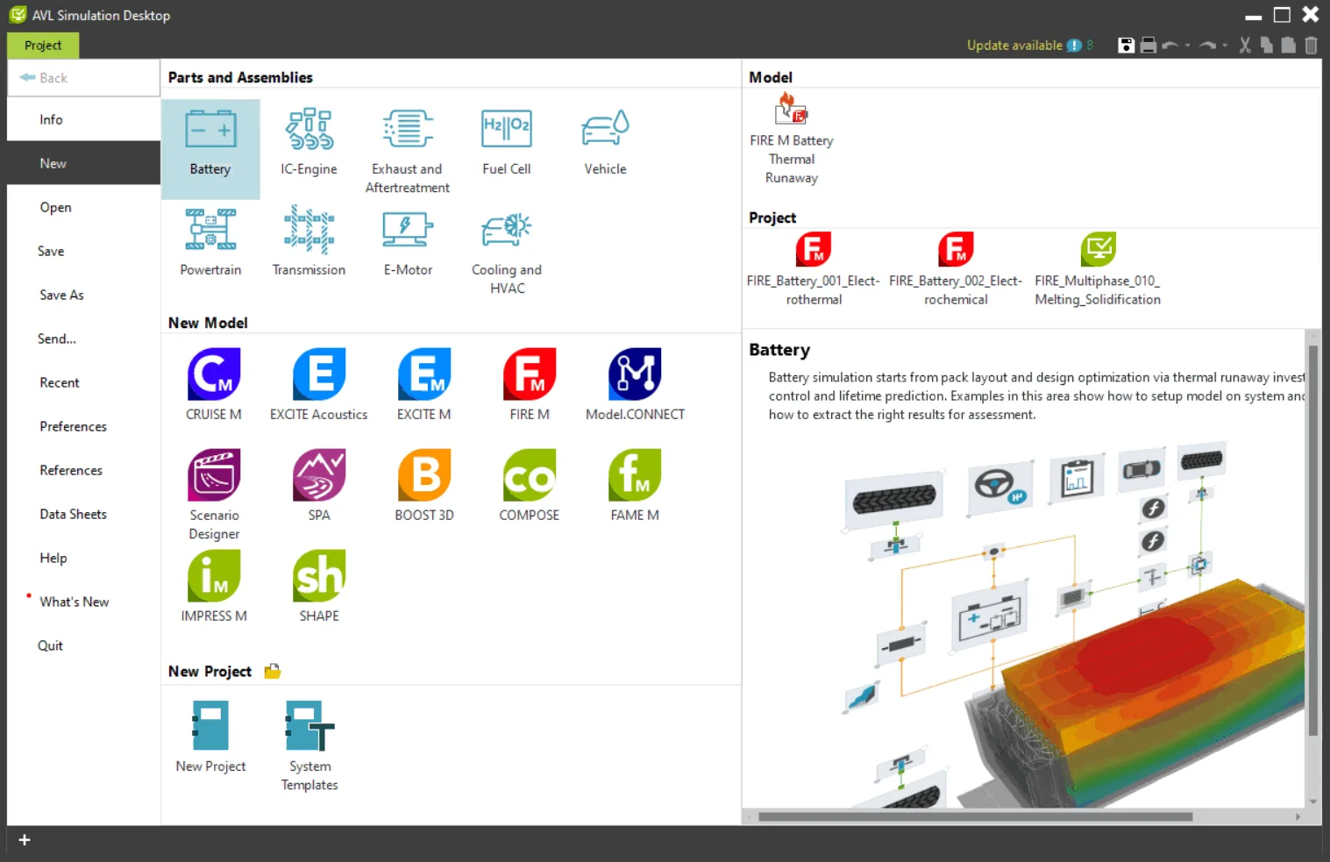Open the Preferences menu entry

[74, 426]
